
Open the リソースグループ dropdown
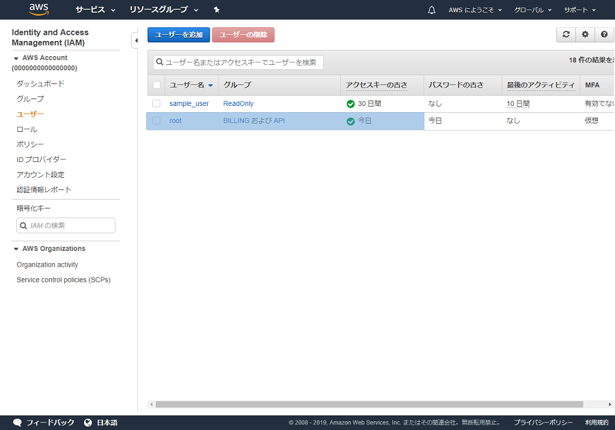click(164, 10)
